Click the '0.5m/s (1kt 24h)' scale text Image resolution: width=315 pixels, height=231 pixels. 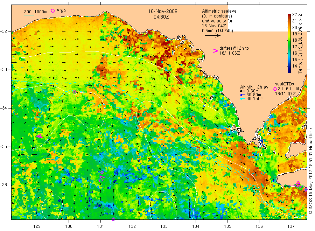pyautogui.click(x=217, y=31)
